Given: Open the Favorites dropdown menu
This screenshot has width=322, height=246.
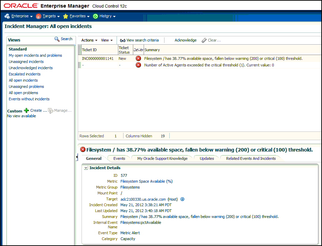Looking at the screenshot, I should 79,16.
